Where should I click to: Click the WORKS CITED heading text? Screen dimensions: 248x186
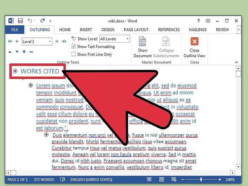[40, 71]
